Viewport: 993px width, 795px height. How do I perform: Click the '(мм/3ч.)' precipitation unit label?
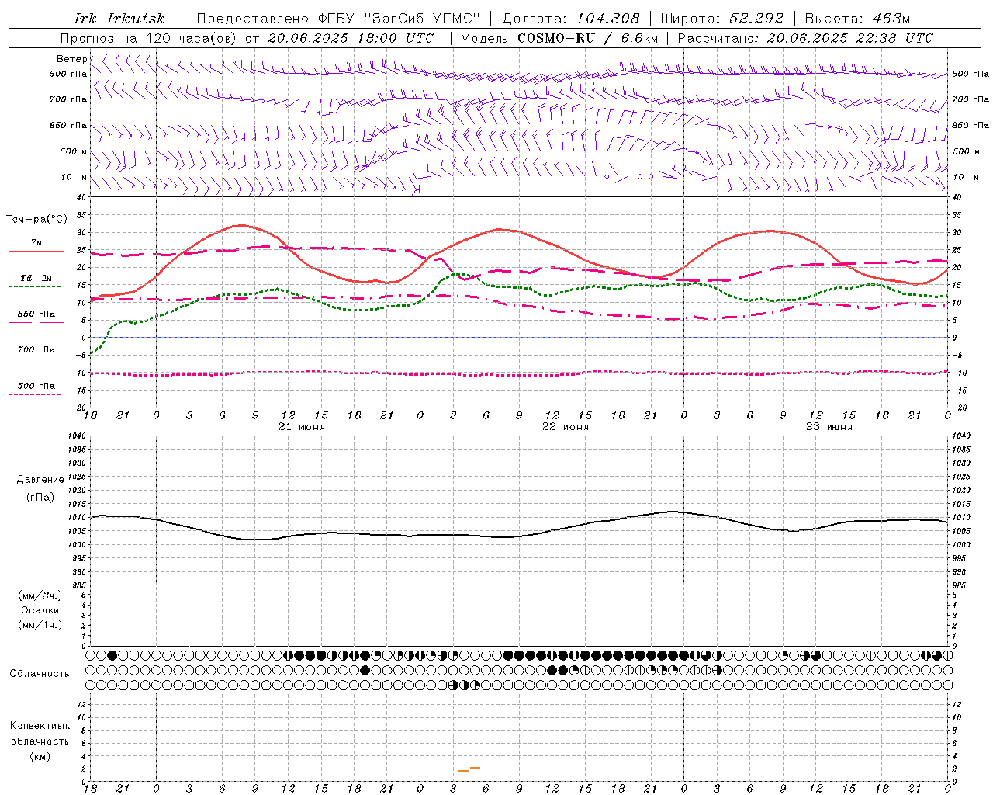coord(40,595)
